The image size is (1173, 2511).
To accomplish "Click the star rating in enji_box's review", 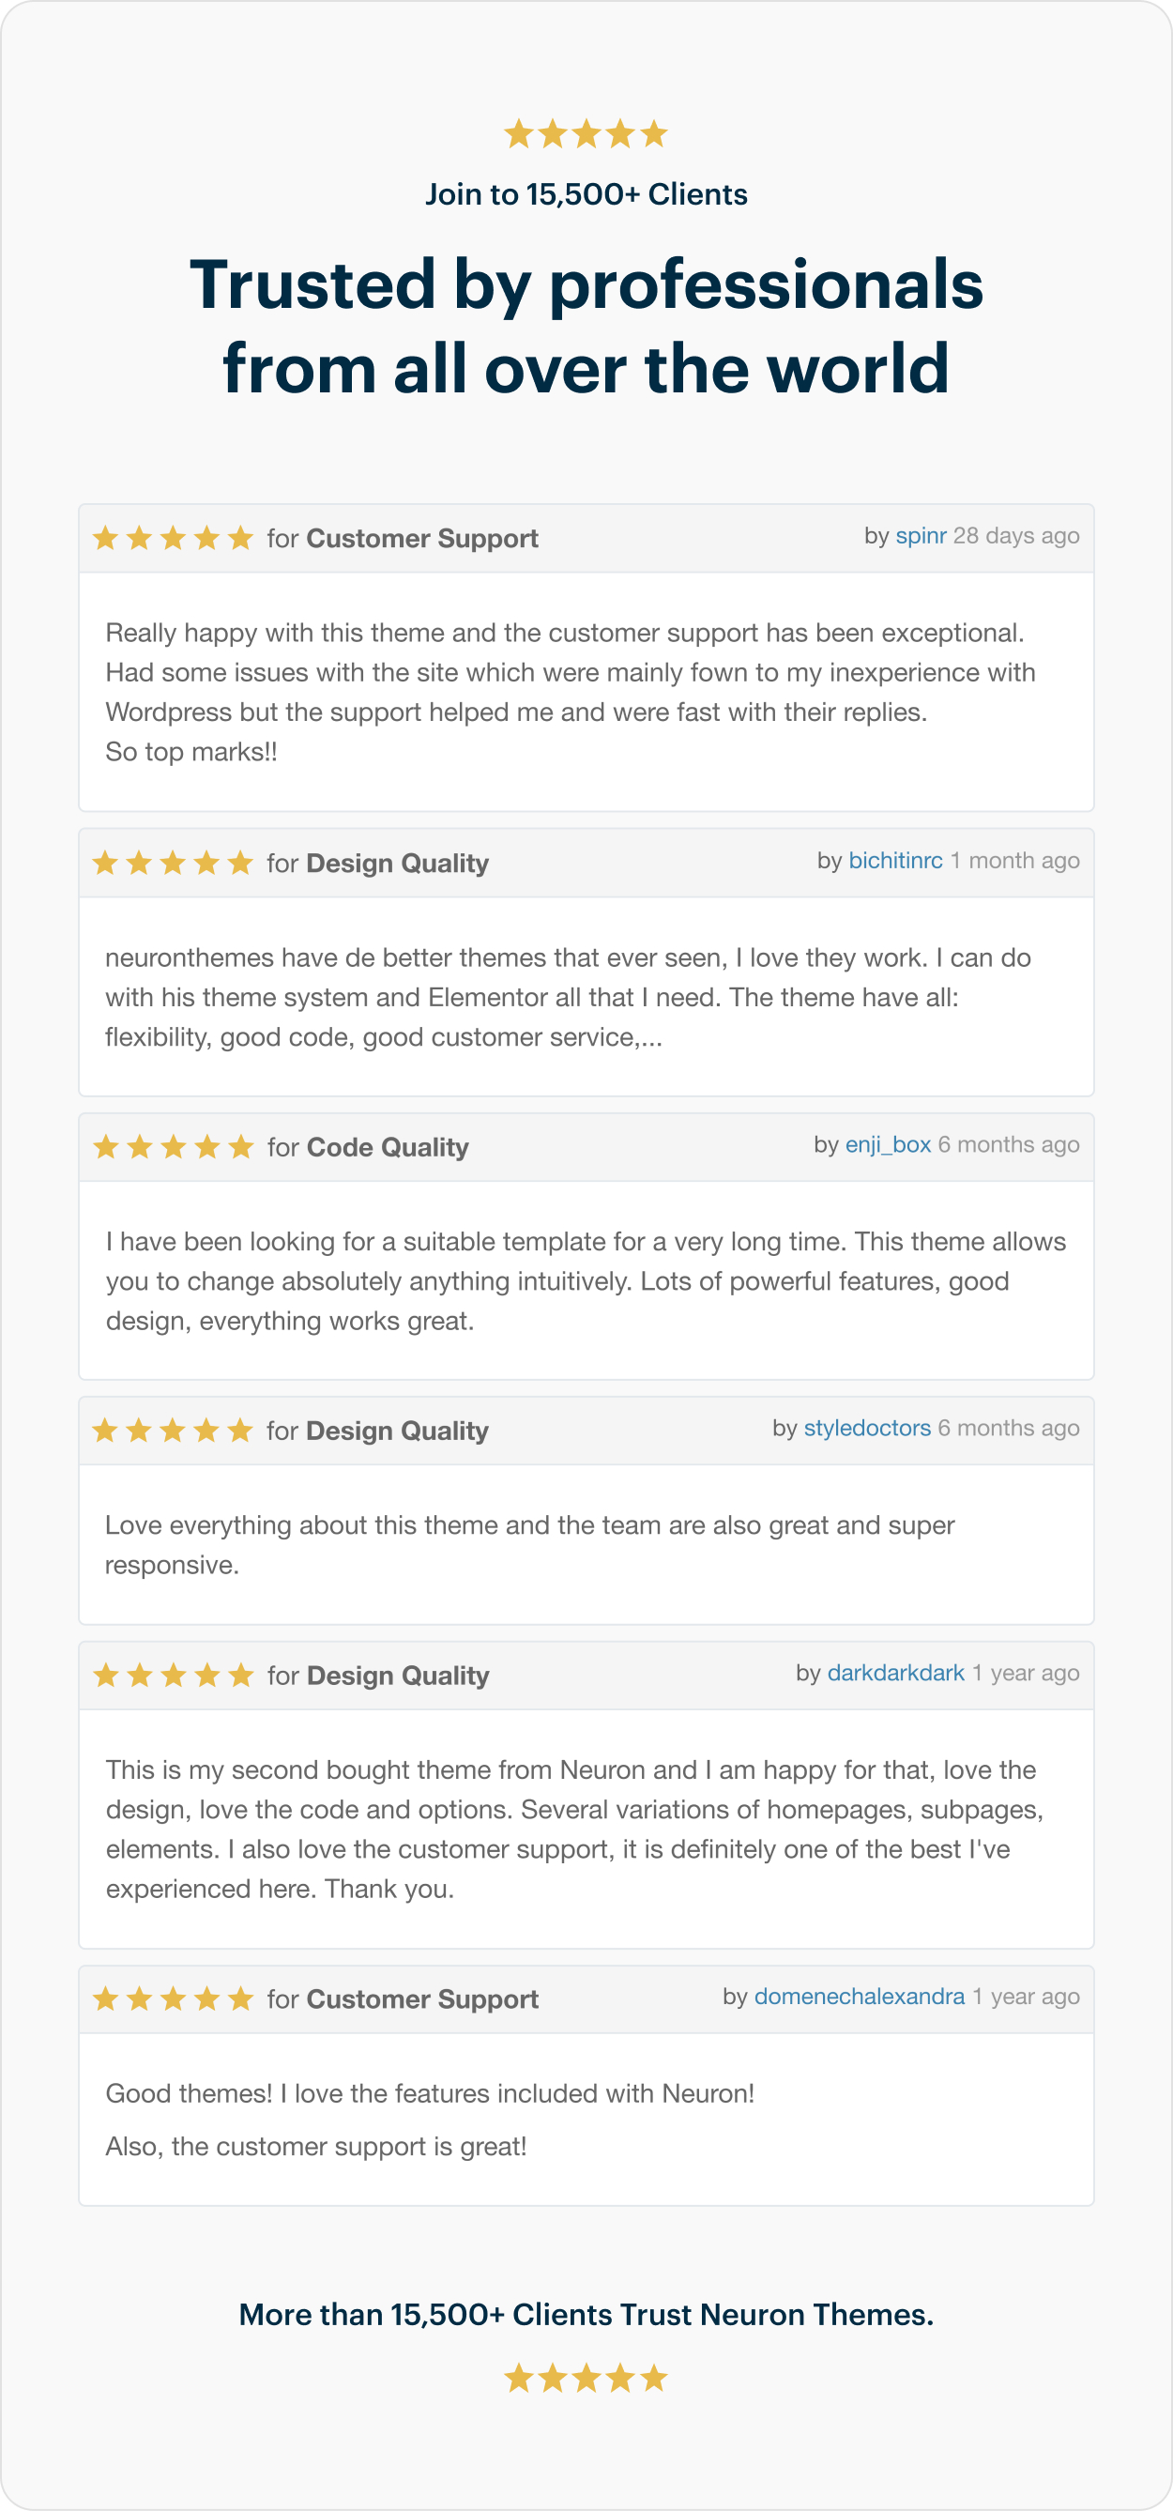I will (173, 1147).
